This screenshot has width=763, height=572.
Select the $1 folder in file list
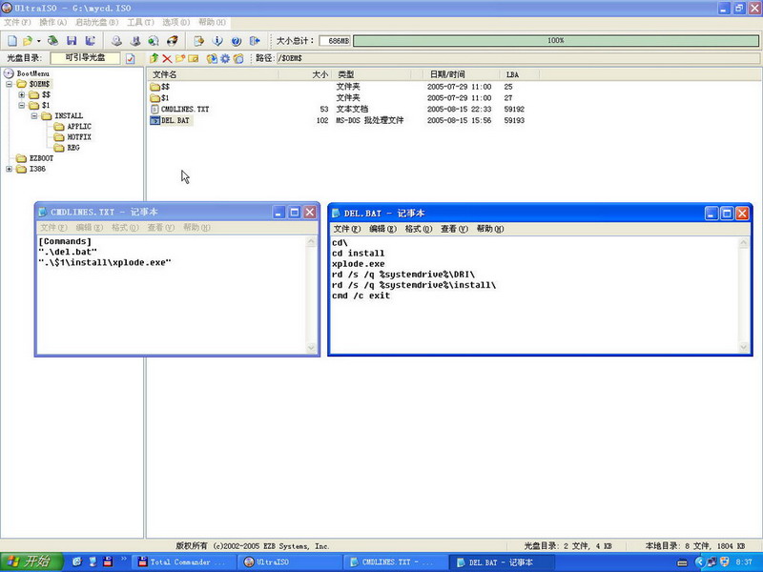[165, 98]
